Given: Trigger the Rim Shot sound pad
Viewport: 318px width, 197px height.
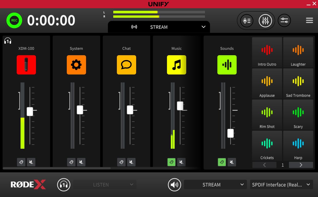Looking at the screenshot, I should tap(267, 115).
